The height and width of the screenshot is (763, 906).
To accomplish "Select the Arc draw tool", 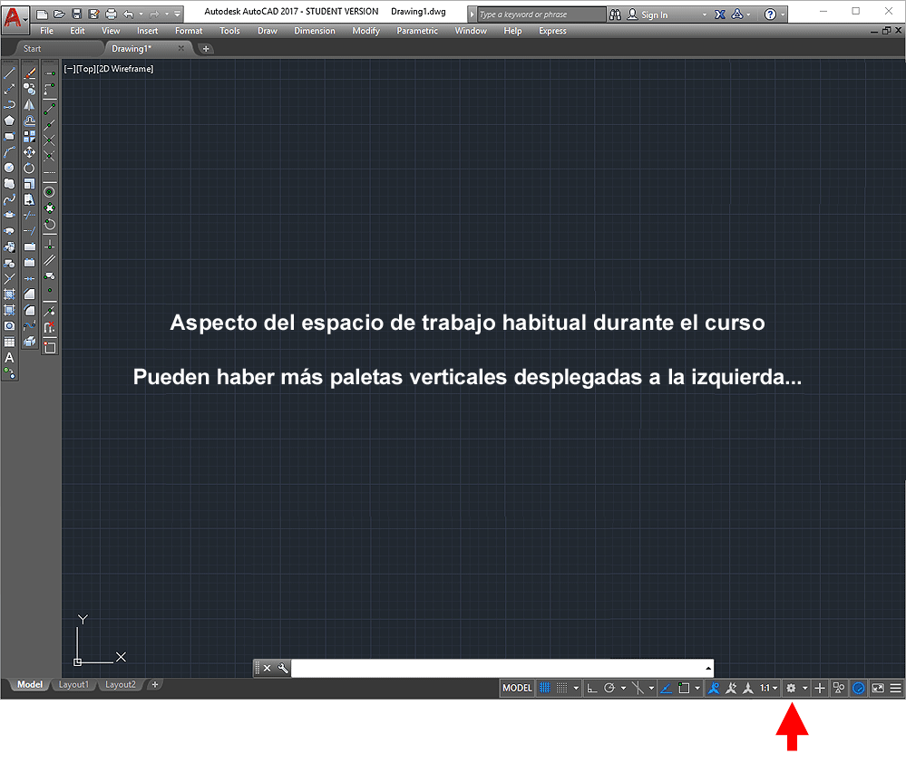I will 9,152.
